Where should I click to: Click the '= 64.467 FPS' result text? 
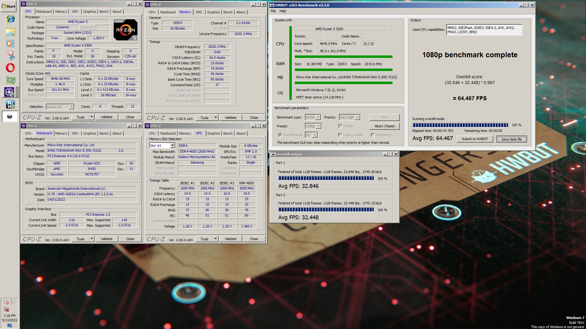[x=469, y=98]
